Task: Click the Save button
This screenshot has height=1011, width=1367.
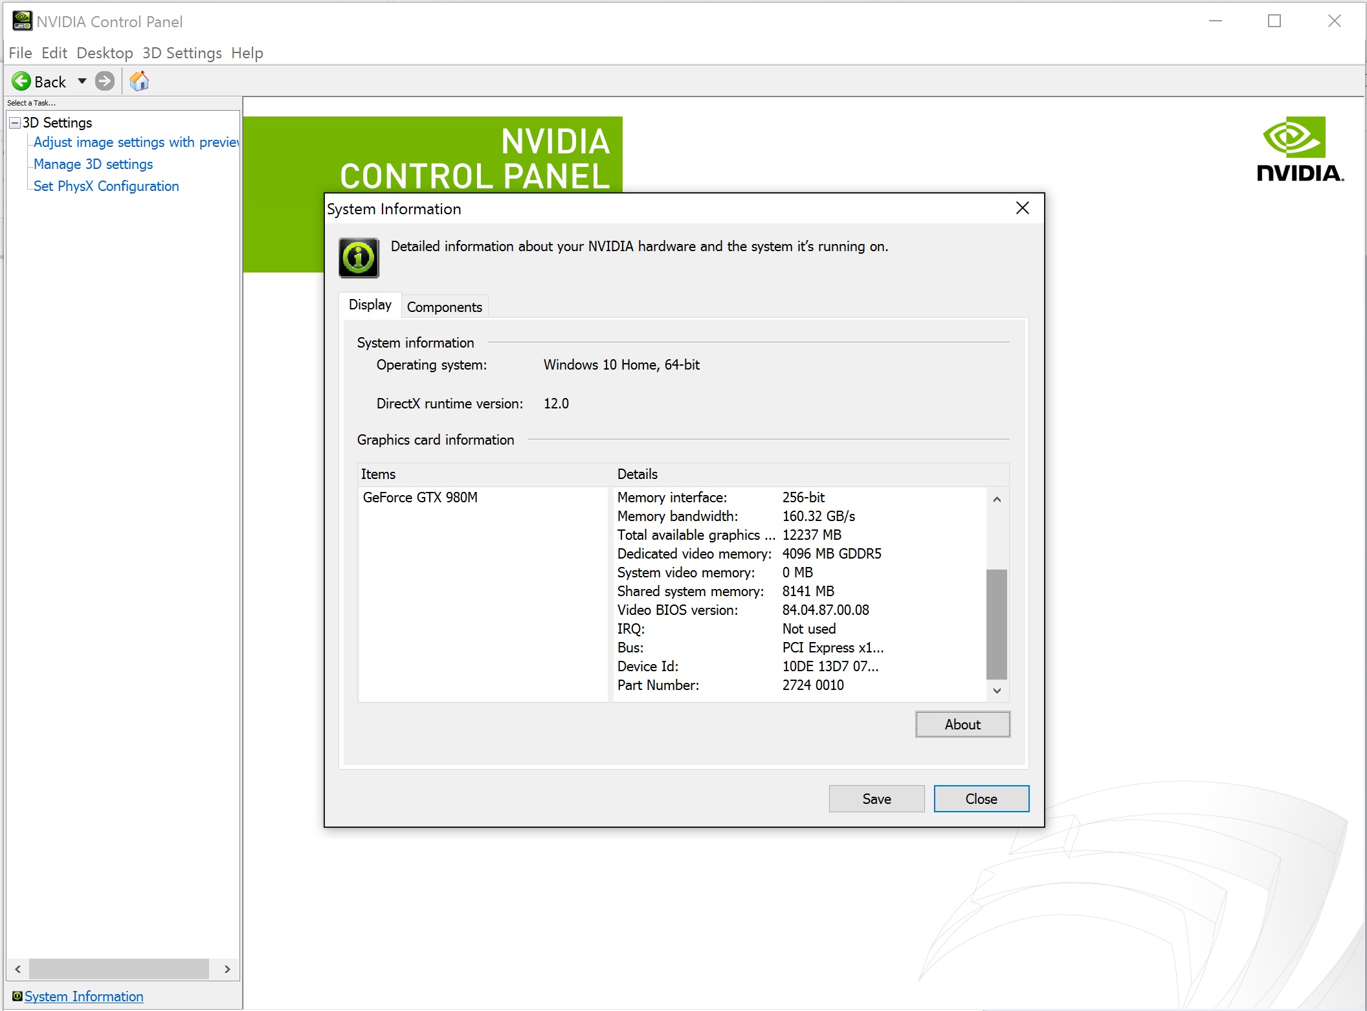Action: coord(876,799)
